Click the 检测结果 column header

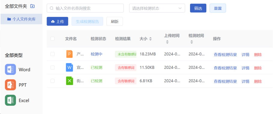tap(123, 39)
